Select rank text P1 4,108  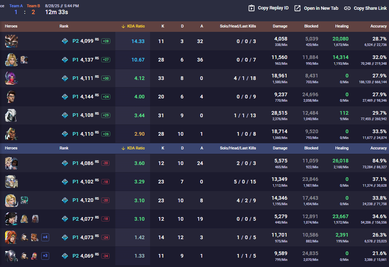83,115
